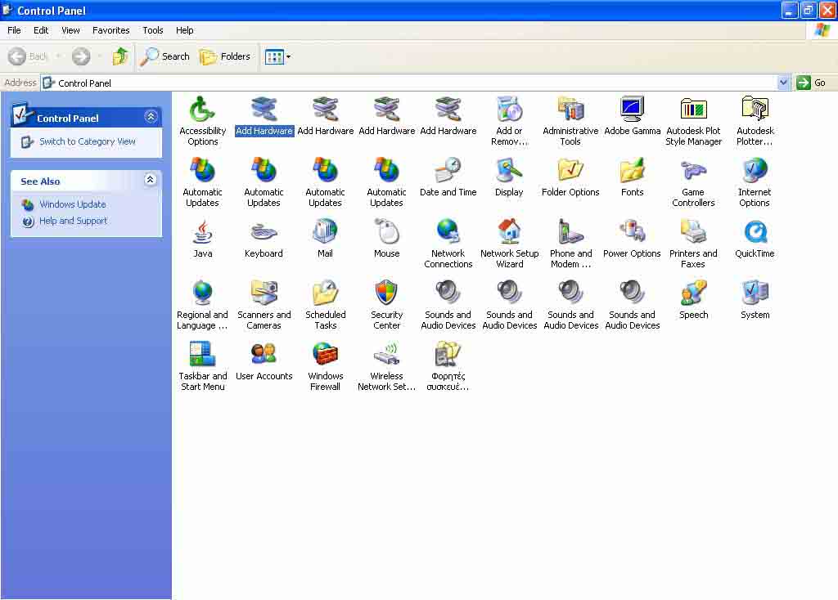Viewport: 838px width, 600px height.
Task: Open the Windows Update link
Action: tap(72, 204)
